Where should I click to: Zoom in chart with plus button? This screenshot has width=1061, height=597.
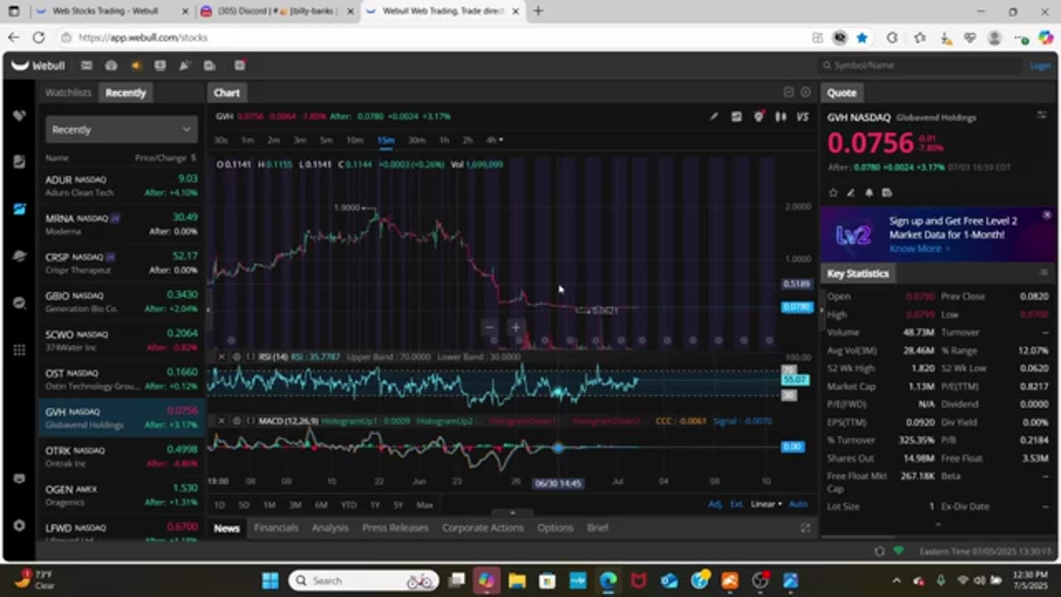coord(515,328)
